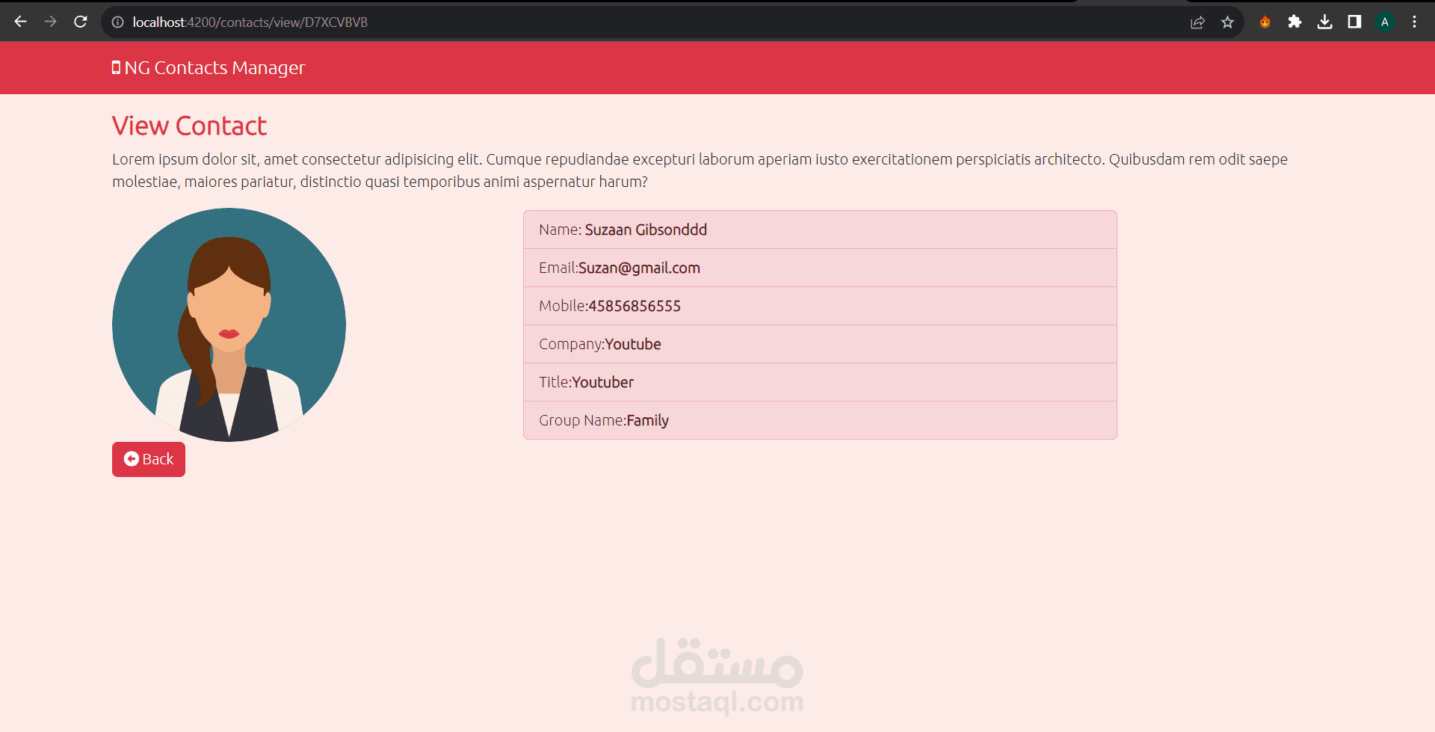Click the NG Contacts Manager brand link
This screenshot has width=1435, height=732.
[x=209, y=67]
